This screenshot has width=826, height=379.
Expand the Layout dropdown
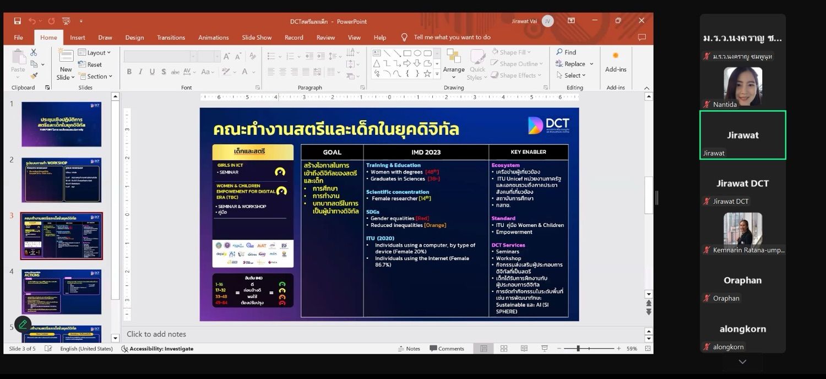tap(95, 53)
